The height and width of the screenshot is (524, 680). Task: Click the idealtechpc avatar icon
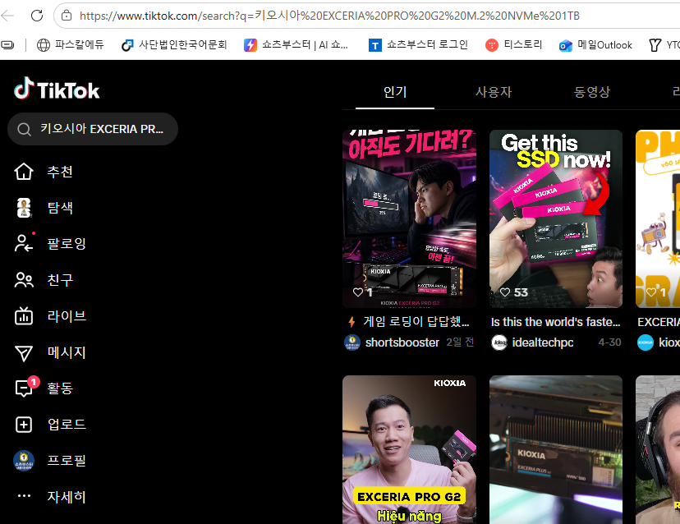click(x=499, y=342)
